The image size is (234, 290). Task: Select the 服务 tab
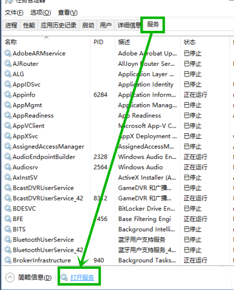click(x=153, y=24)
